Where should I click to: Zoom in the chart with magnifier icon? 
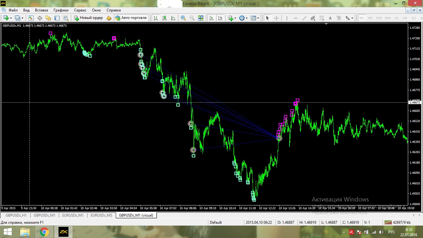[183, 18]
